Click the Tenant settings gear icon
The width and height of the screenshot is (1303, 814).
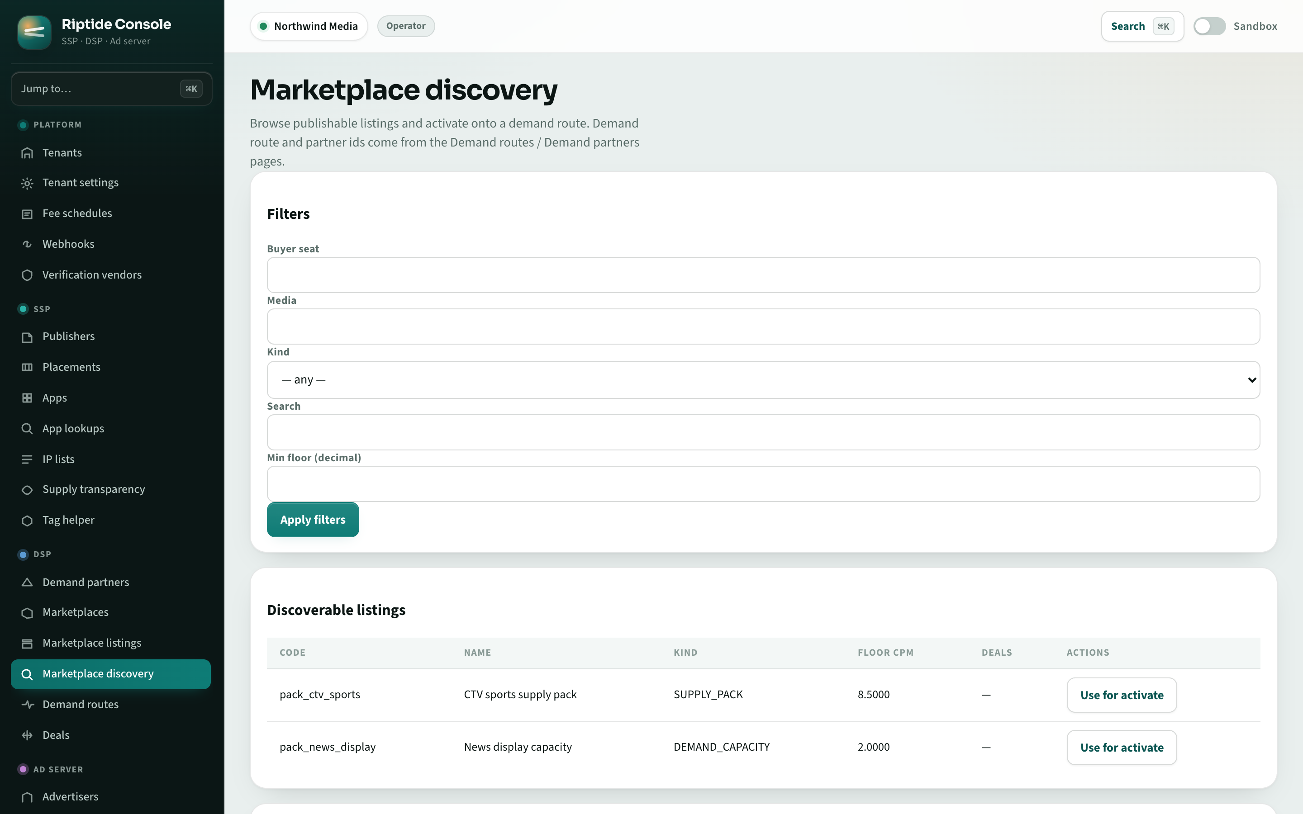coord(27,183)
